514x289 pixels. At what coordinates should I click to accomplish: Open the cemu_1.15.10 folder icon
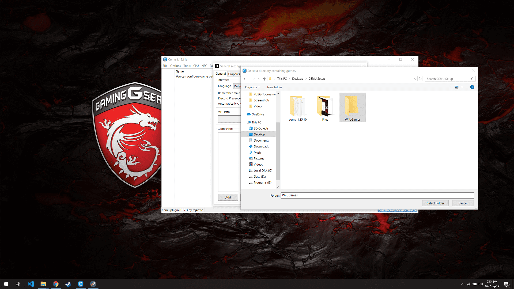297,107
